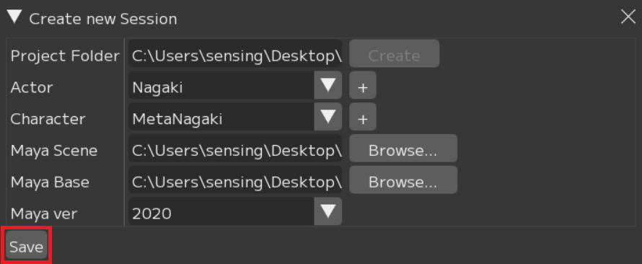Focus the Maya Base path field
The image size is (642, 264).
tap(235, 180)
